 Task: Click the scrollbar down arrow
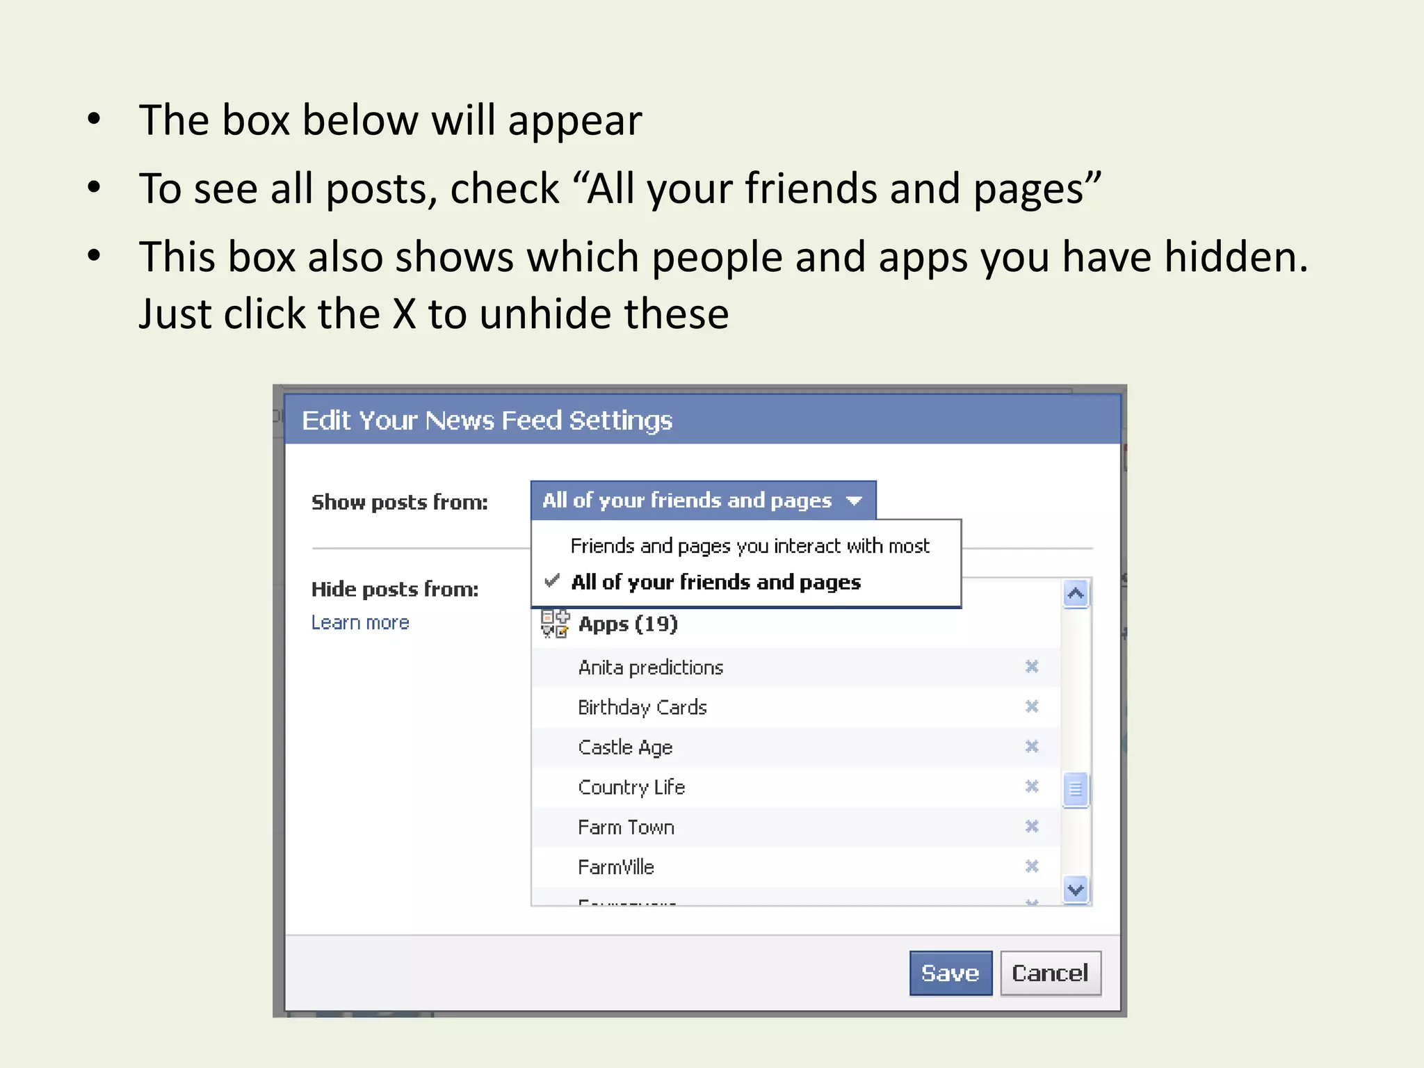tap(1076, 889)
